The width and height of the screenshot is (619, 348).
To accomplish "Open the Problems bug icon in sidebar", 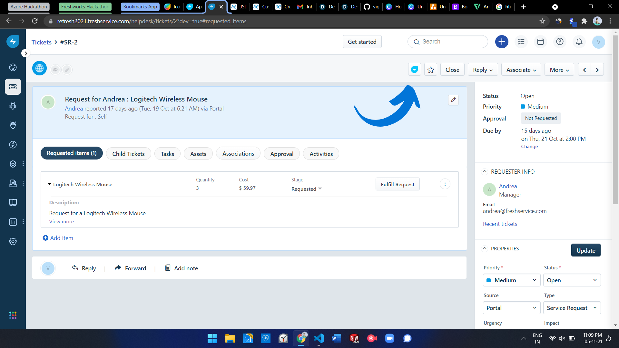I will pos(13,106).
